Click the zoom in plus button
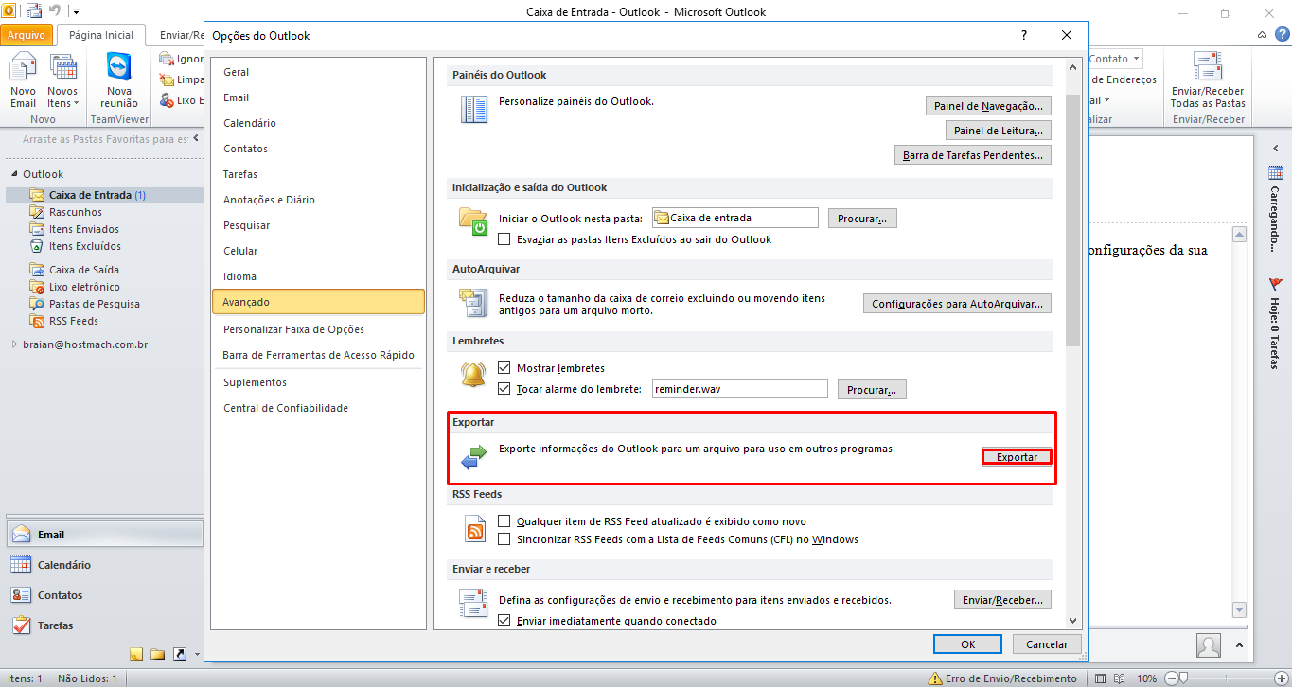The width and height of the screenshot is (1292, 687). 1281,678
